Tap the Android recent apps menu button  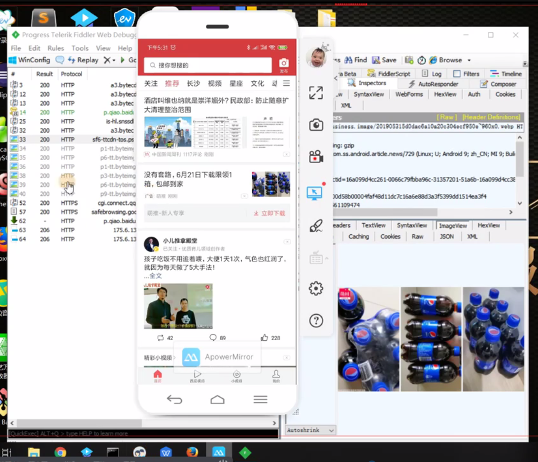point(261,399)
